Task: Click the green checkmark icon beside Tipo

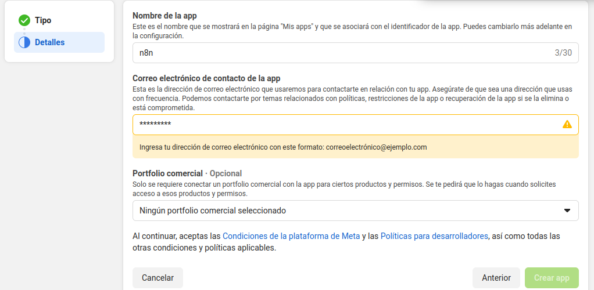Action: click(x=24, y=20)
